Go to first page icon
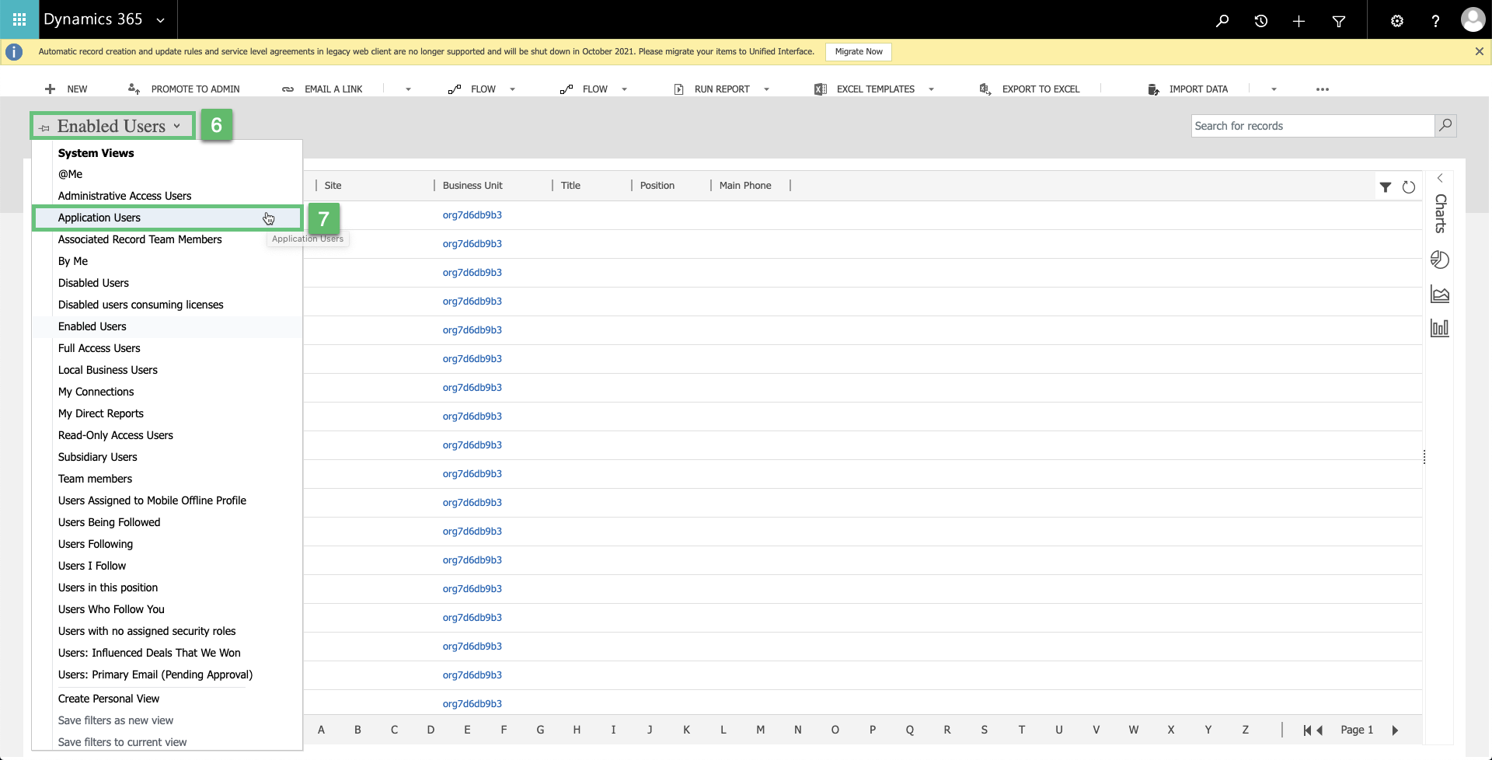Screen dimensions: 1492x760 (1307, 730)
